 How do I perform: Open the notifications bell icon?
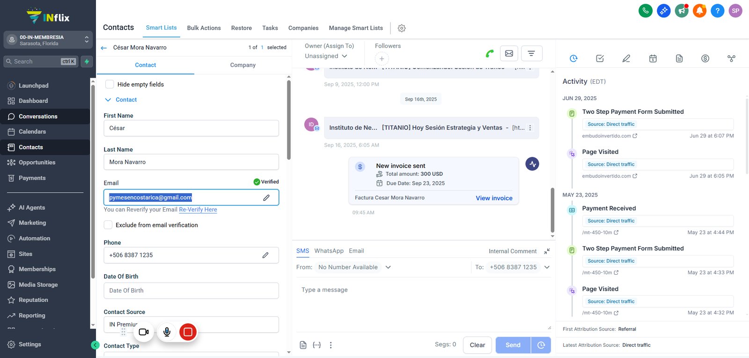699,10
